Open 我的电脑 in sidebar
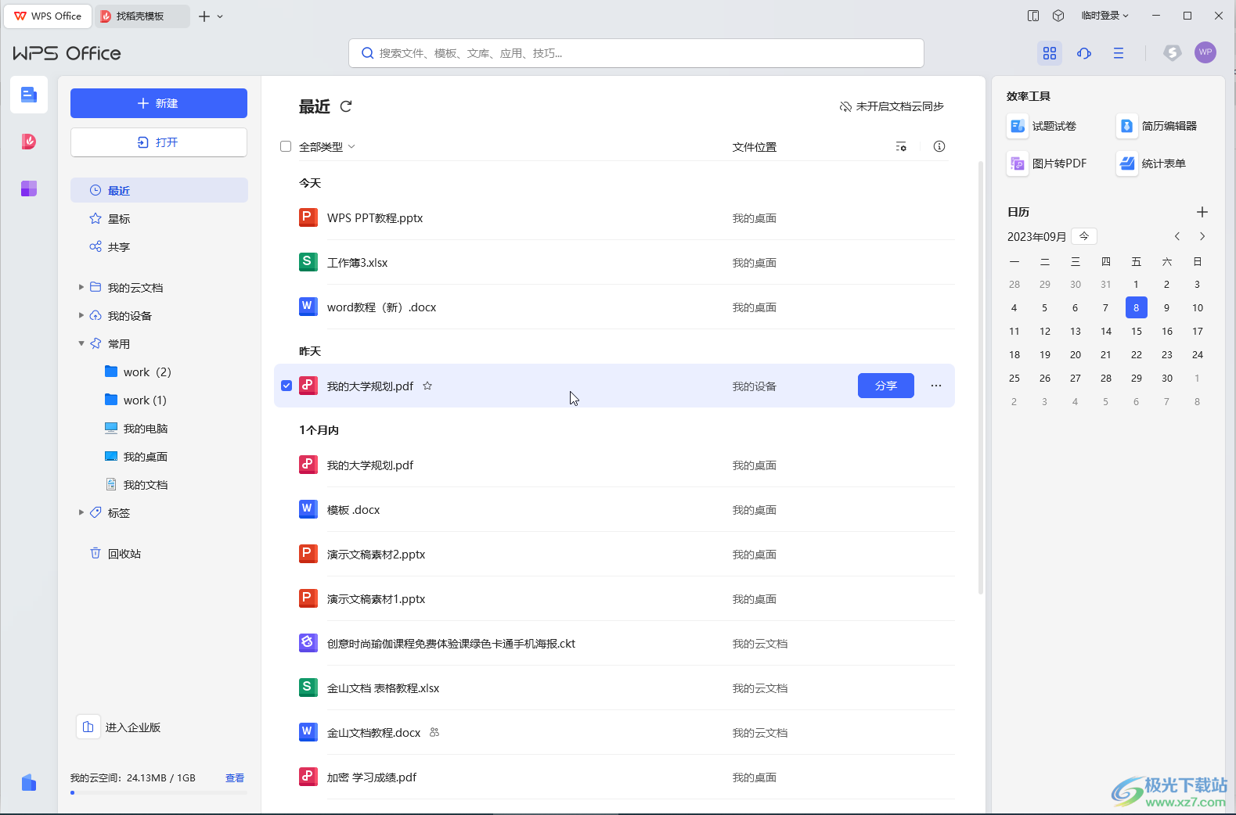The height and width of the screenshot is (815, 1236). (x=159, y=428)
